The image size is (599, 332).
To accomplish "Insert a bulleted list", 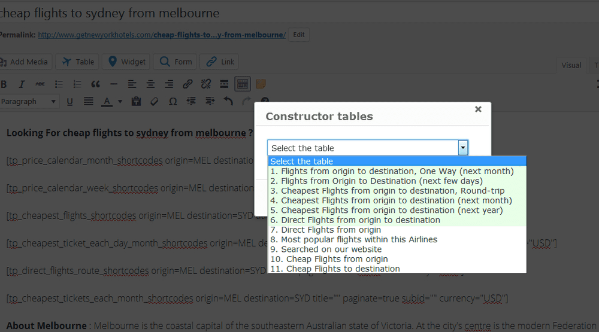I will coord(59,84).
